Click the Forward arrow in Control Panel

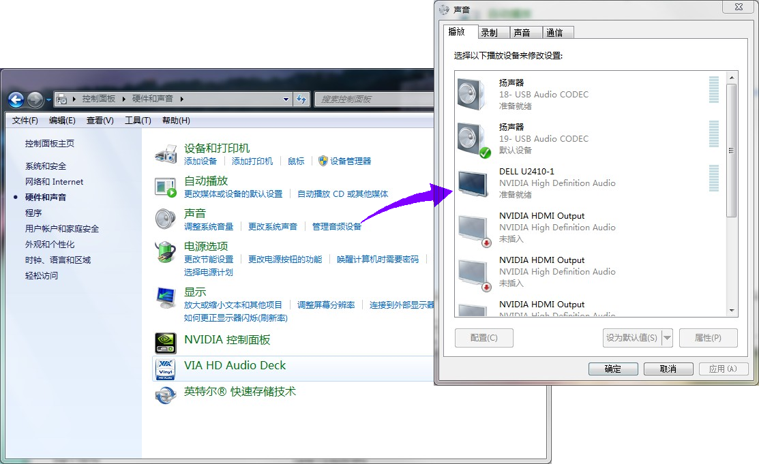35,99
